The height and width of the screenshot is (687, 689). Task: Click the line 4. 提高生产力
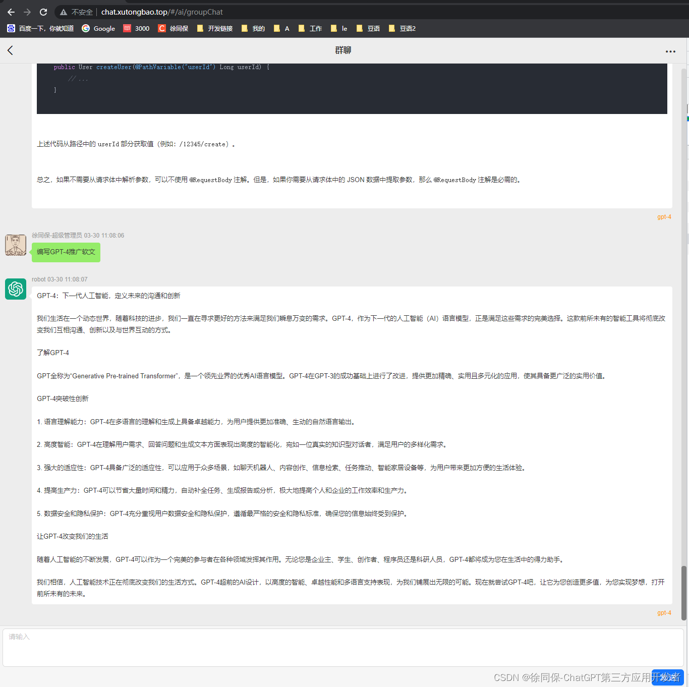(x=223, y=490)
